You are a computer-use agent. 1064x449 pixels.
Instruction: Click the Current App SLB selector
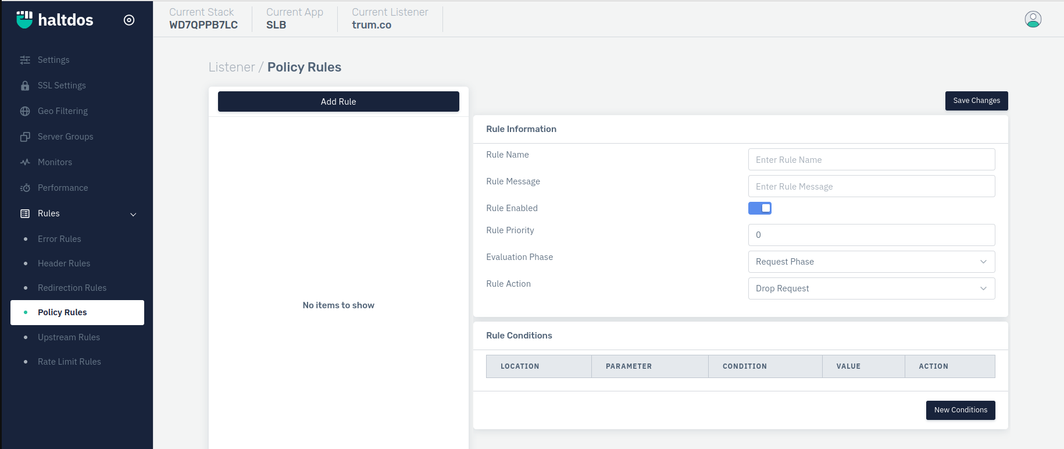(x=295, y=19)
